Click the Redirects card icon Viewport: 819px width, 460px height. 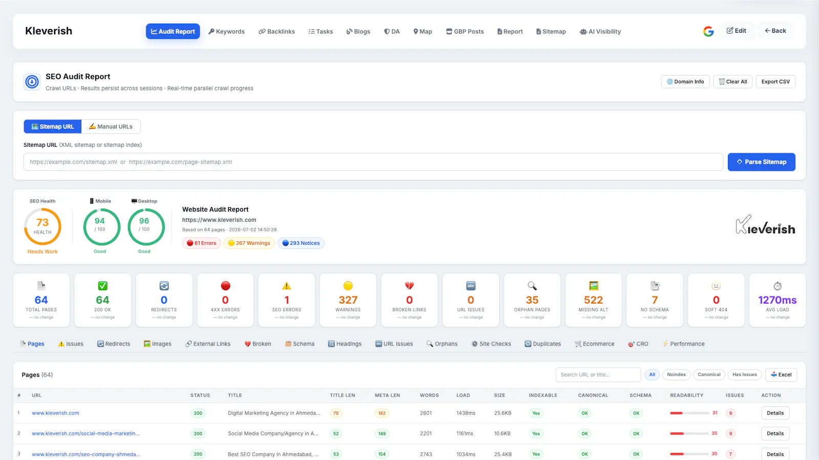pos(164,286)
